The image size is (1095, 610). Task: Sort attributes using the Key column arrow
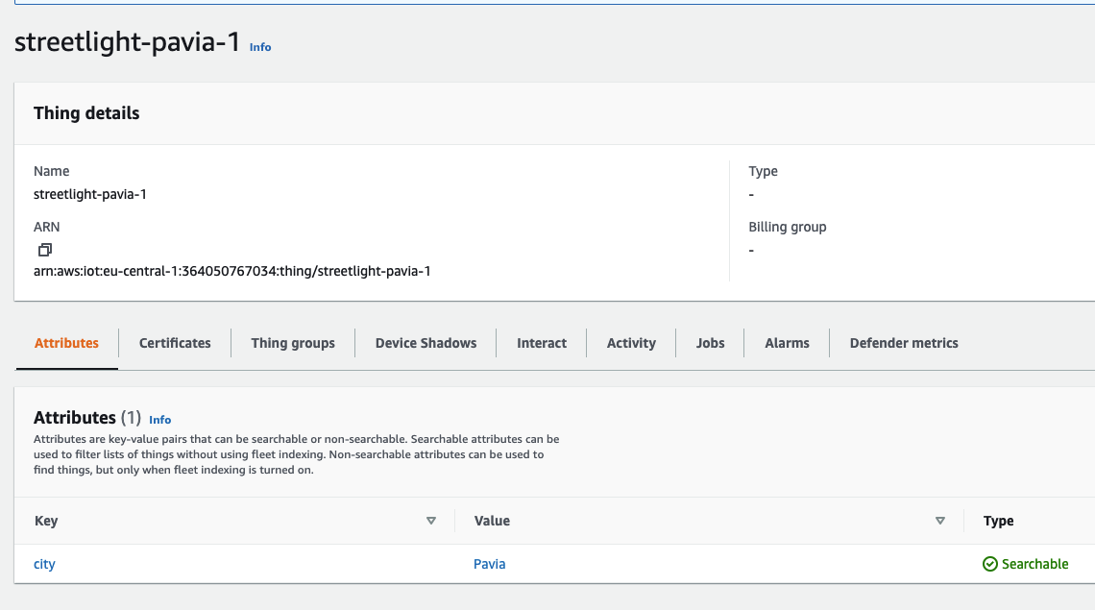(x=431, y=521)
